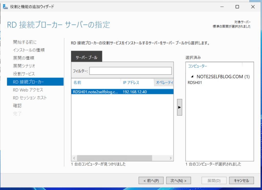262x190 pixels.
Task: Cancel the wizard with キャンセル
Action: pyautogui.click(x=241, y=181)
